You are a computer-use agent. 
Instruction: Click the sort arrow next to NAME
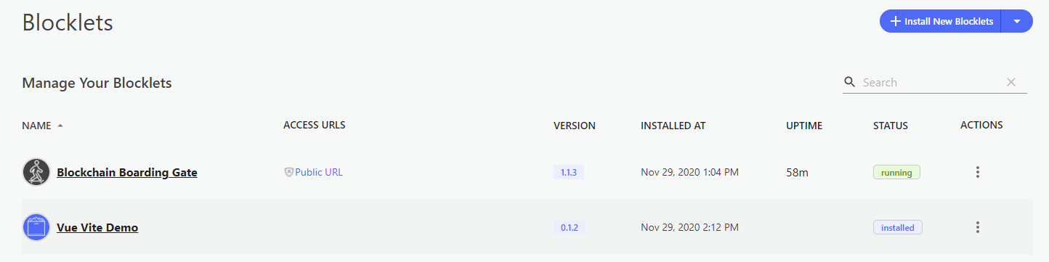(60, 126)
